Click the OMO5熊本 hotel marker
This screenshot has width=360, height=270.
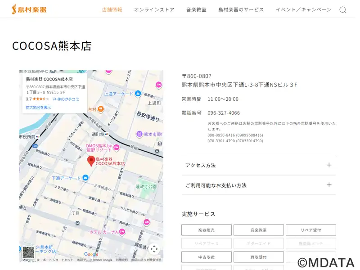116,147
